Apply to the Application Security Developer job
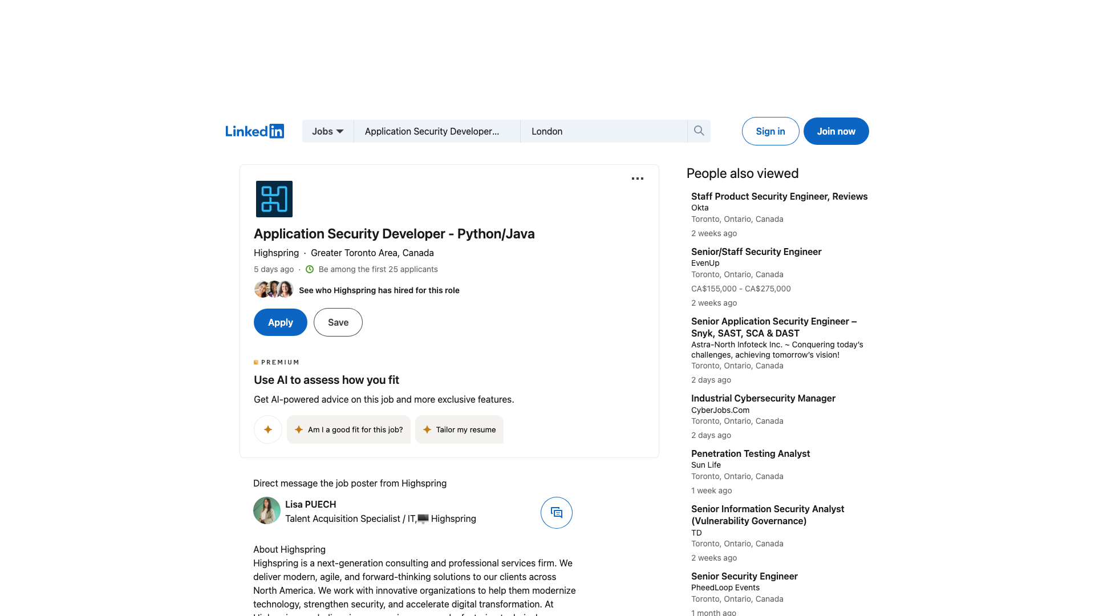This screenshot has width=1095, height=616. tap(281, 322)
